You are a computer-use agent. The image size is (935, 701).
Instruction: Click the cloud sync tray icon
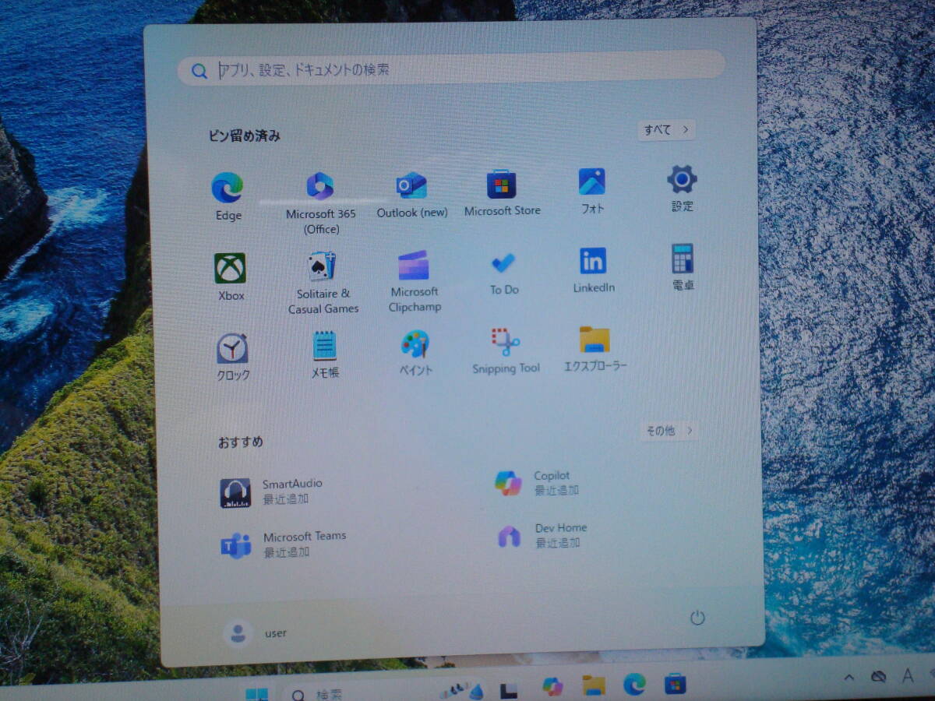[878, 676]
